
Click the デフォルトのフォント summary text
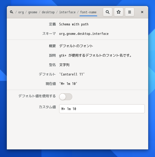[76, 46]
